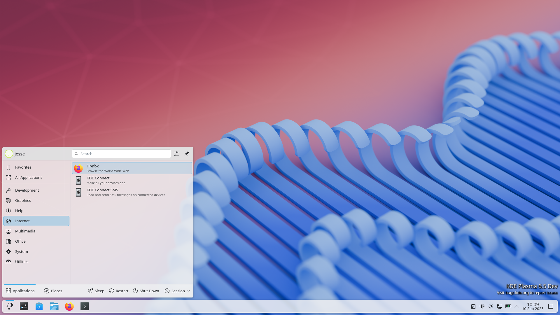Open the Office category
The height and width of the screenshot is (315, 560).
pos(36,241)
